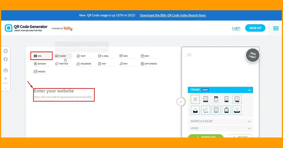Select the no-frame X option

pos(195,99)
